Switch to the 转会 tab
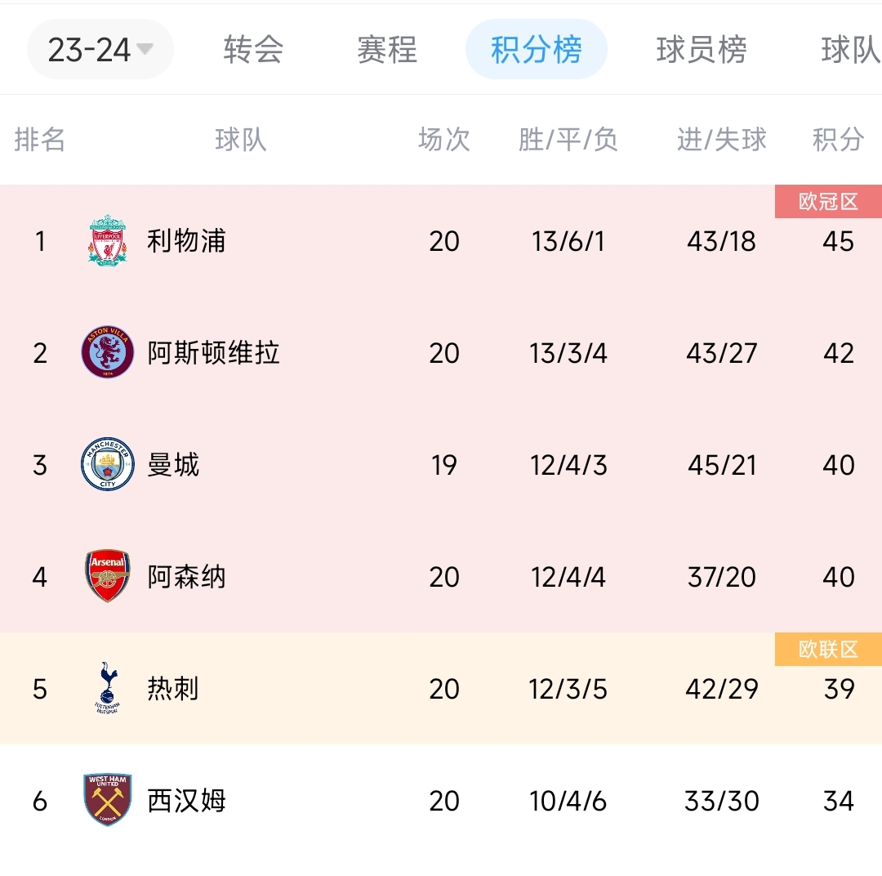This screenshot has height=876, width=882. (x=253, y=50)
